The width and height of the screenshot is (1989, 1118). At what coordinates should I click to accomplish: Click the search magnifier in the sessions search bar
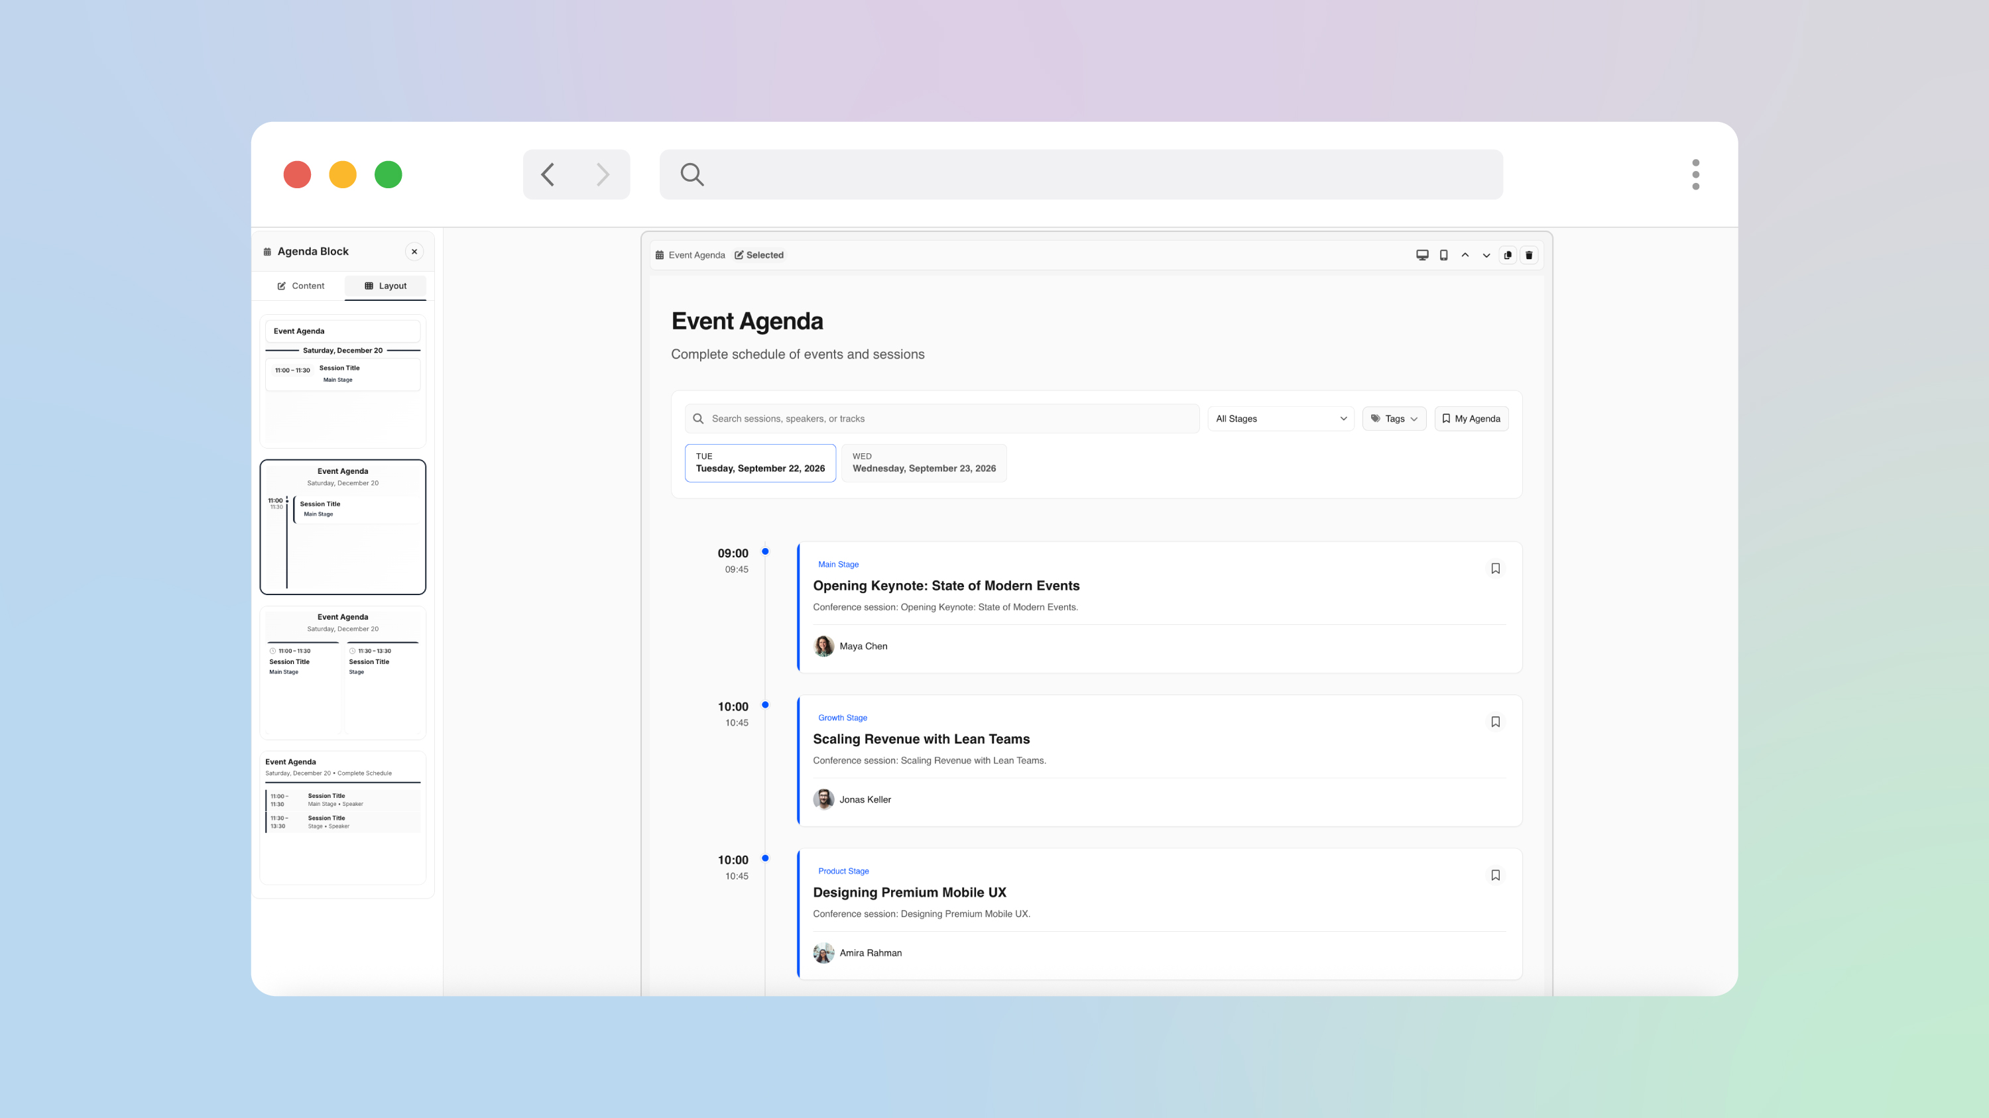click(698, 418)
